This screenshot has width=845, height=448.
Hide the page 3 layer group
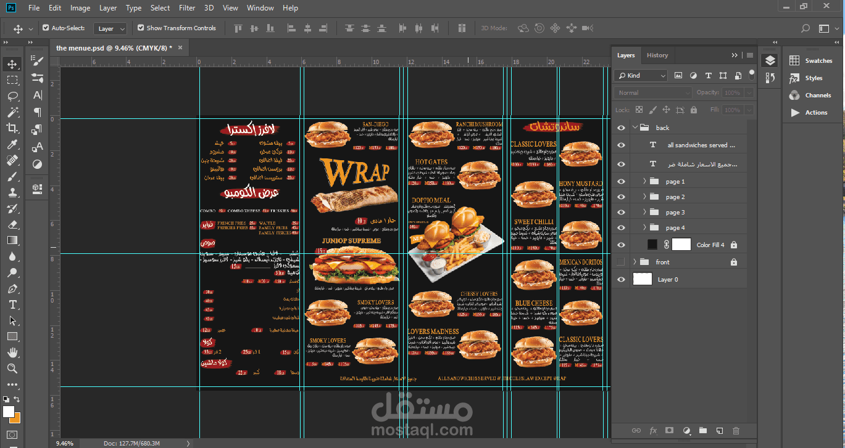(621, 213)
